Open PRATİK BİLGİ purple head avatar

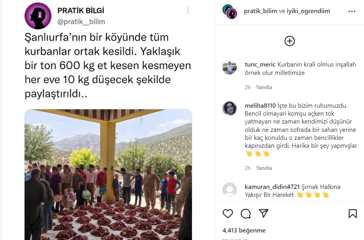[38, 16]
